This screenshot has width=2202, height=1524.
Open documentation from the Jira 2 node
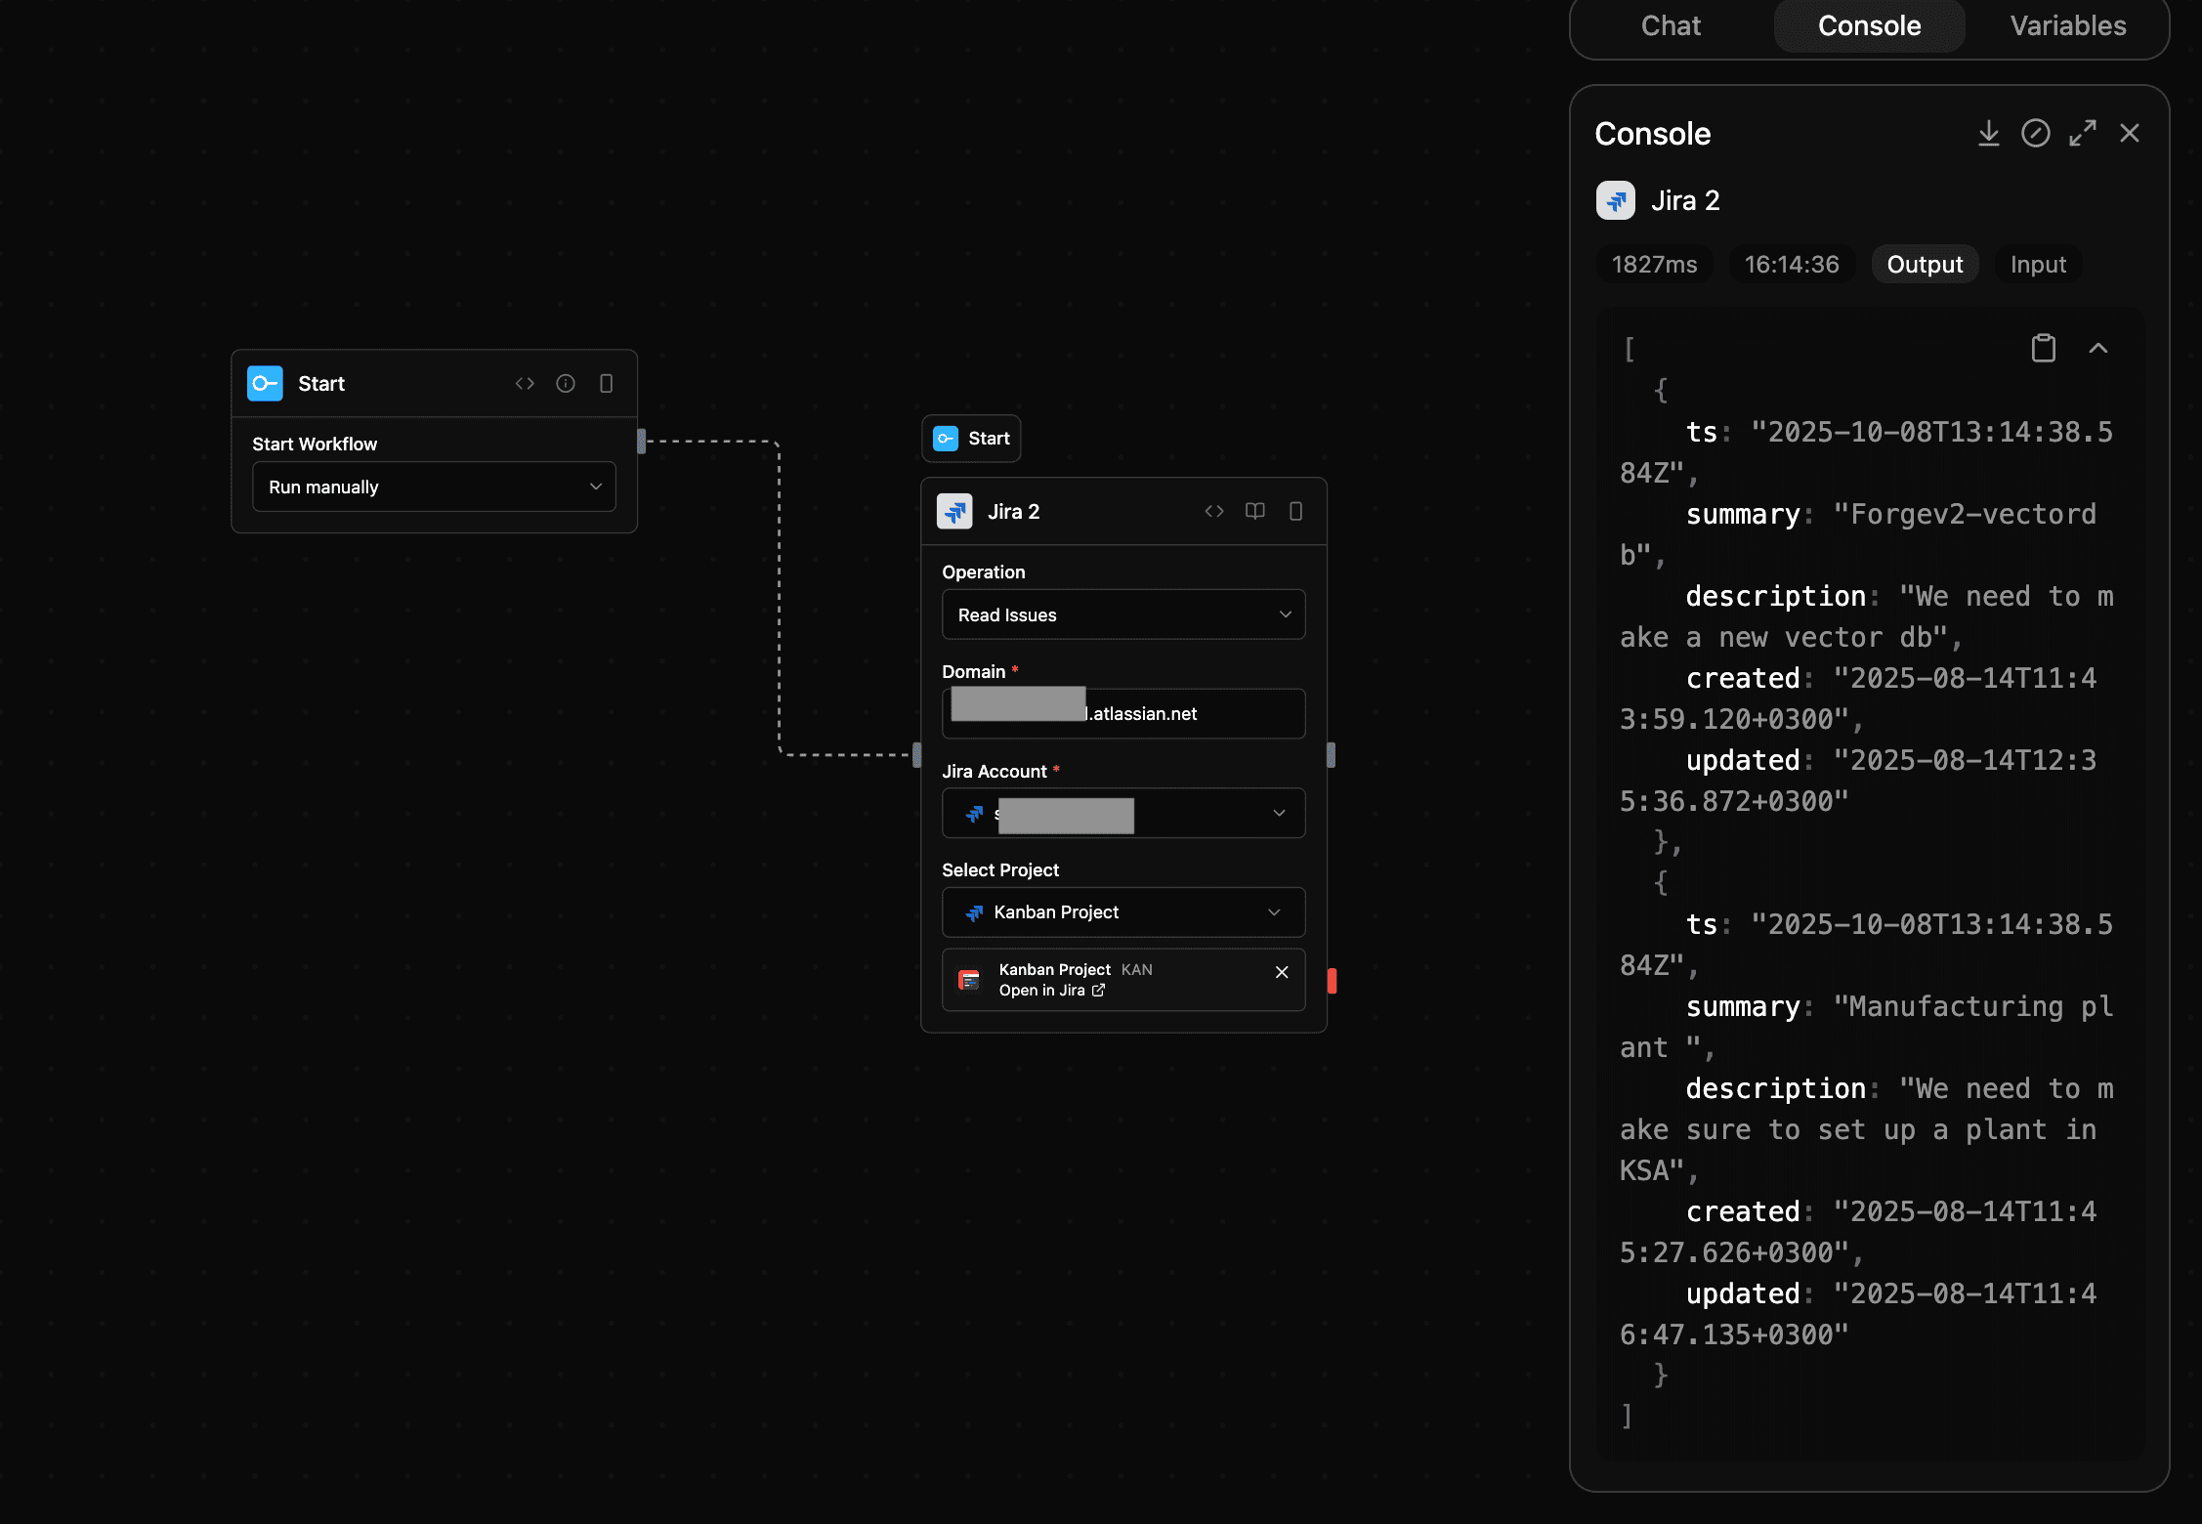click(1254, 511)
